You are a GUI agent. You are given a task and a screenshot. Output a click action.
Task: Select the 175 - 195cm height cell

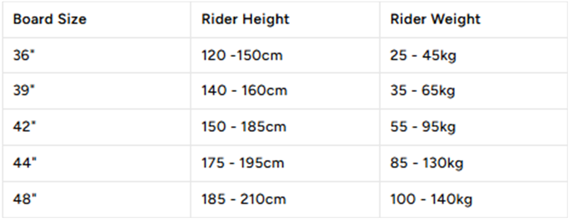(x=243, y=163)
